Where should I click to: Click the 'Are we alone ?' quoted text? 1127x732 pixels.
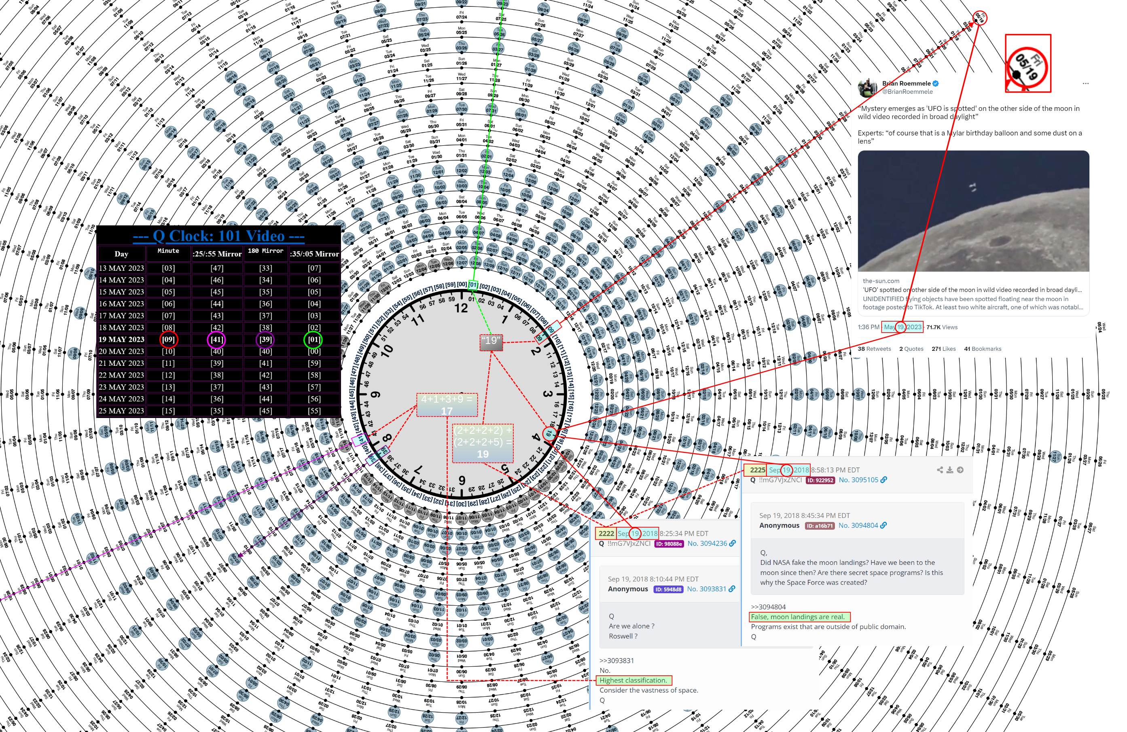(x=632, y=626)
